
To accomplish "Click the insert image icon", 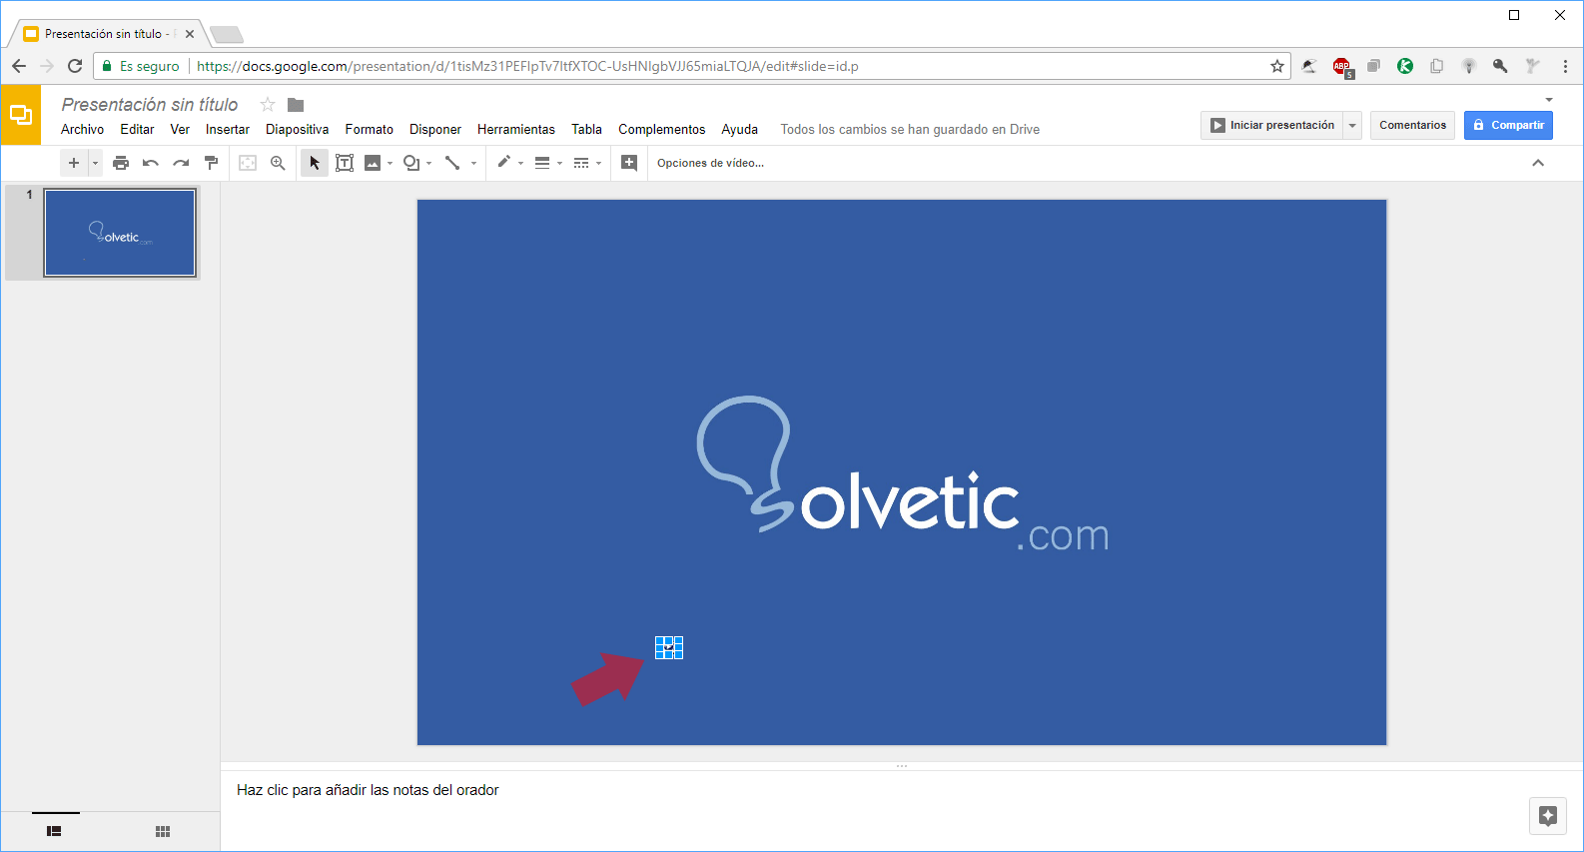I will click(373, 163).
